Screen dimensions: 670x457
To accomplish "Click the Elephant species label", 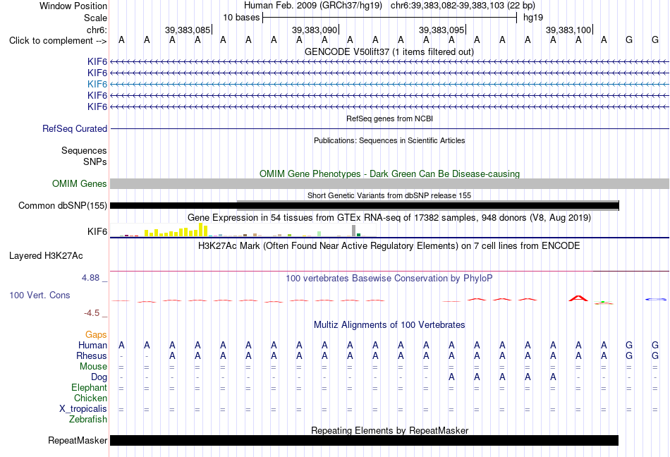I will click(90, 388).
